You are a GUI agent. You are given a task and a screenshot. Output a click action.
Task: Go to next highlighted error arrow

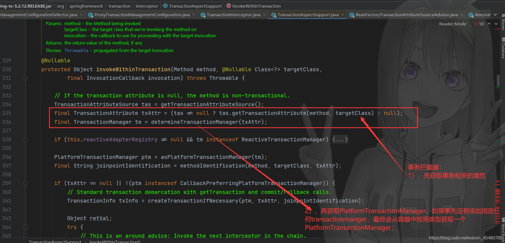496,24
